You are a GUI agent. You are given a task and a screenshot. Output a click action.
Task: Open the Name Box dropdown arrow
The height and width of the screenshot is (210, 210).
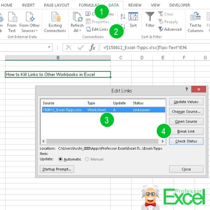(49, 47)
